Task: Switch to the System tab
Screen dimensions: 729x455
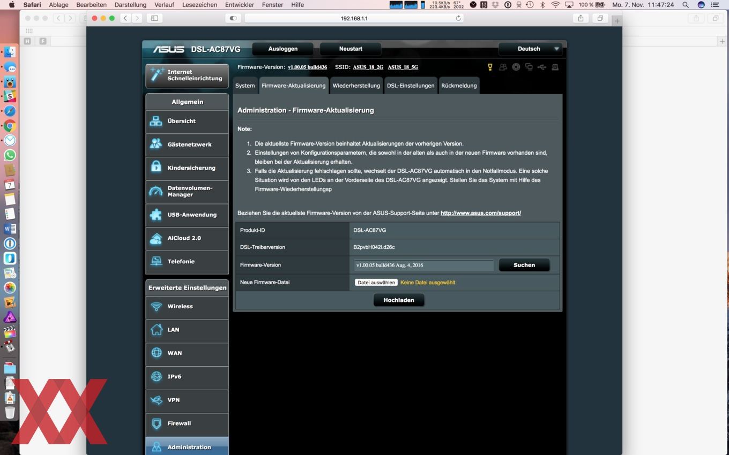Action: [x=245, y=86]
